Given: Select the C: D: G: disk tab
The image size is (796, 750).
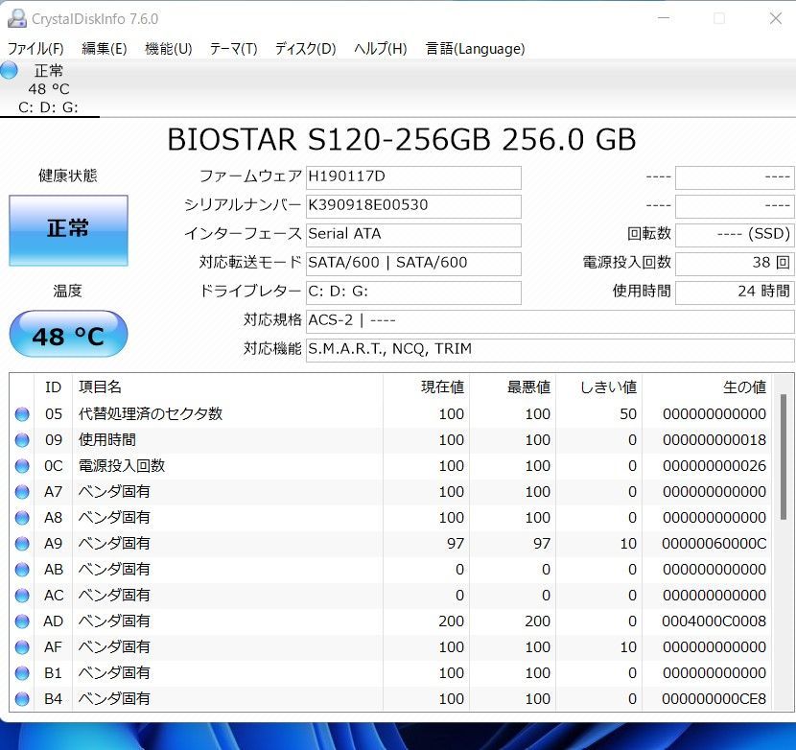Looking at the screenshot, I should [x=49, y=89].
